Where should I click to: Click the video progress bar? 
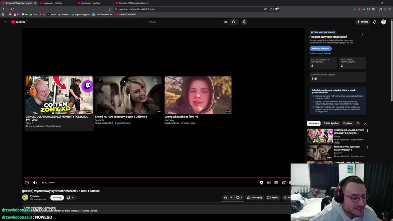click(x=157, y=178)
